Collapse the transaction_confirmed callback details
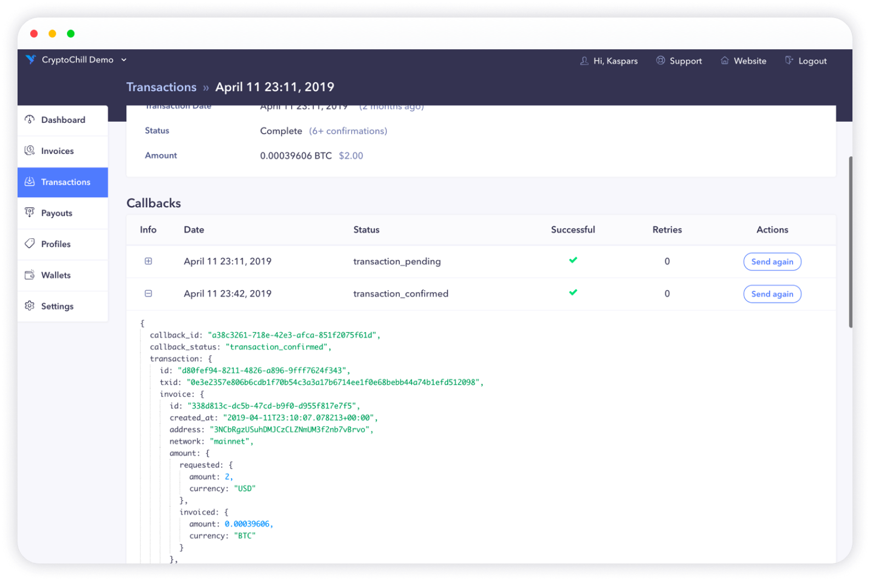870x581 pixels. click(x=148, y=294)
